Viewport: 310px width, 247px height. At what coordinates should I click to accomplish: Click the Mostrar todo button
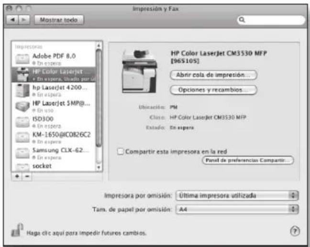coord(59,20)
